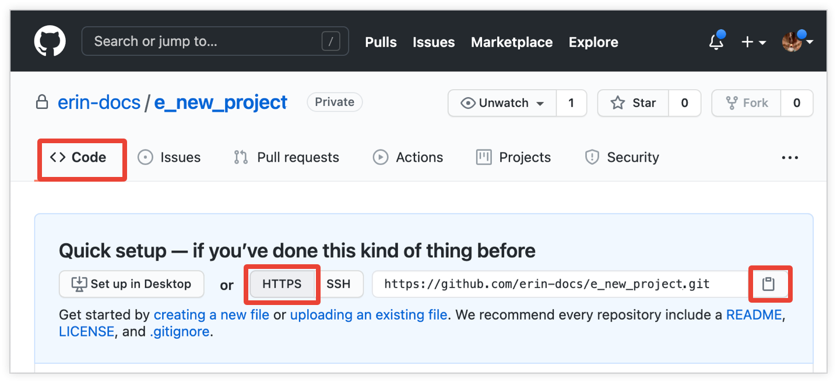Open the notifications bell
837x383 pixels.
[x=716, y=42]
